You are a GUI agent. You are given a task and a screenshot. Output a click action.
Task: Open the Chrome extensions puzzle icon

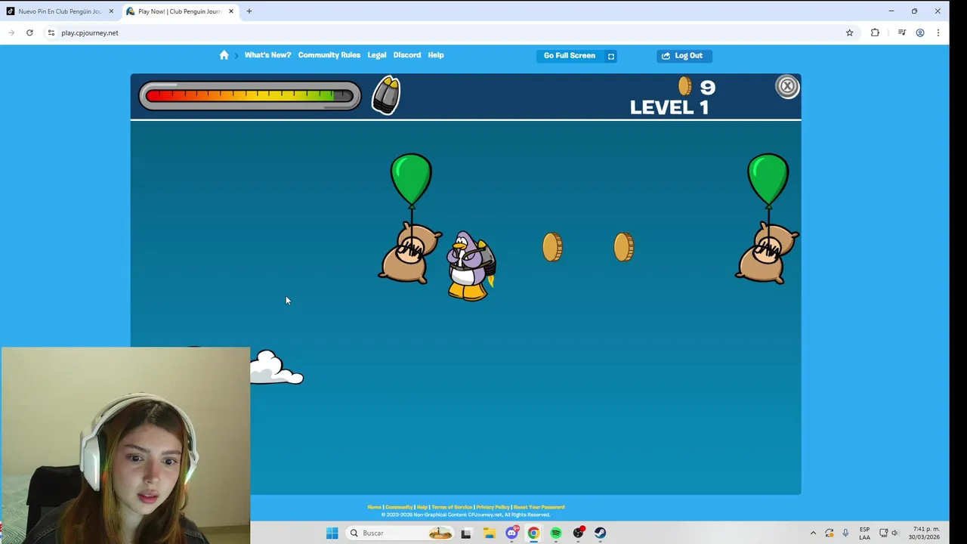click(875, 32)
